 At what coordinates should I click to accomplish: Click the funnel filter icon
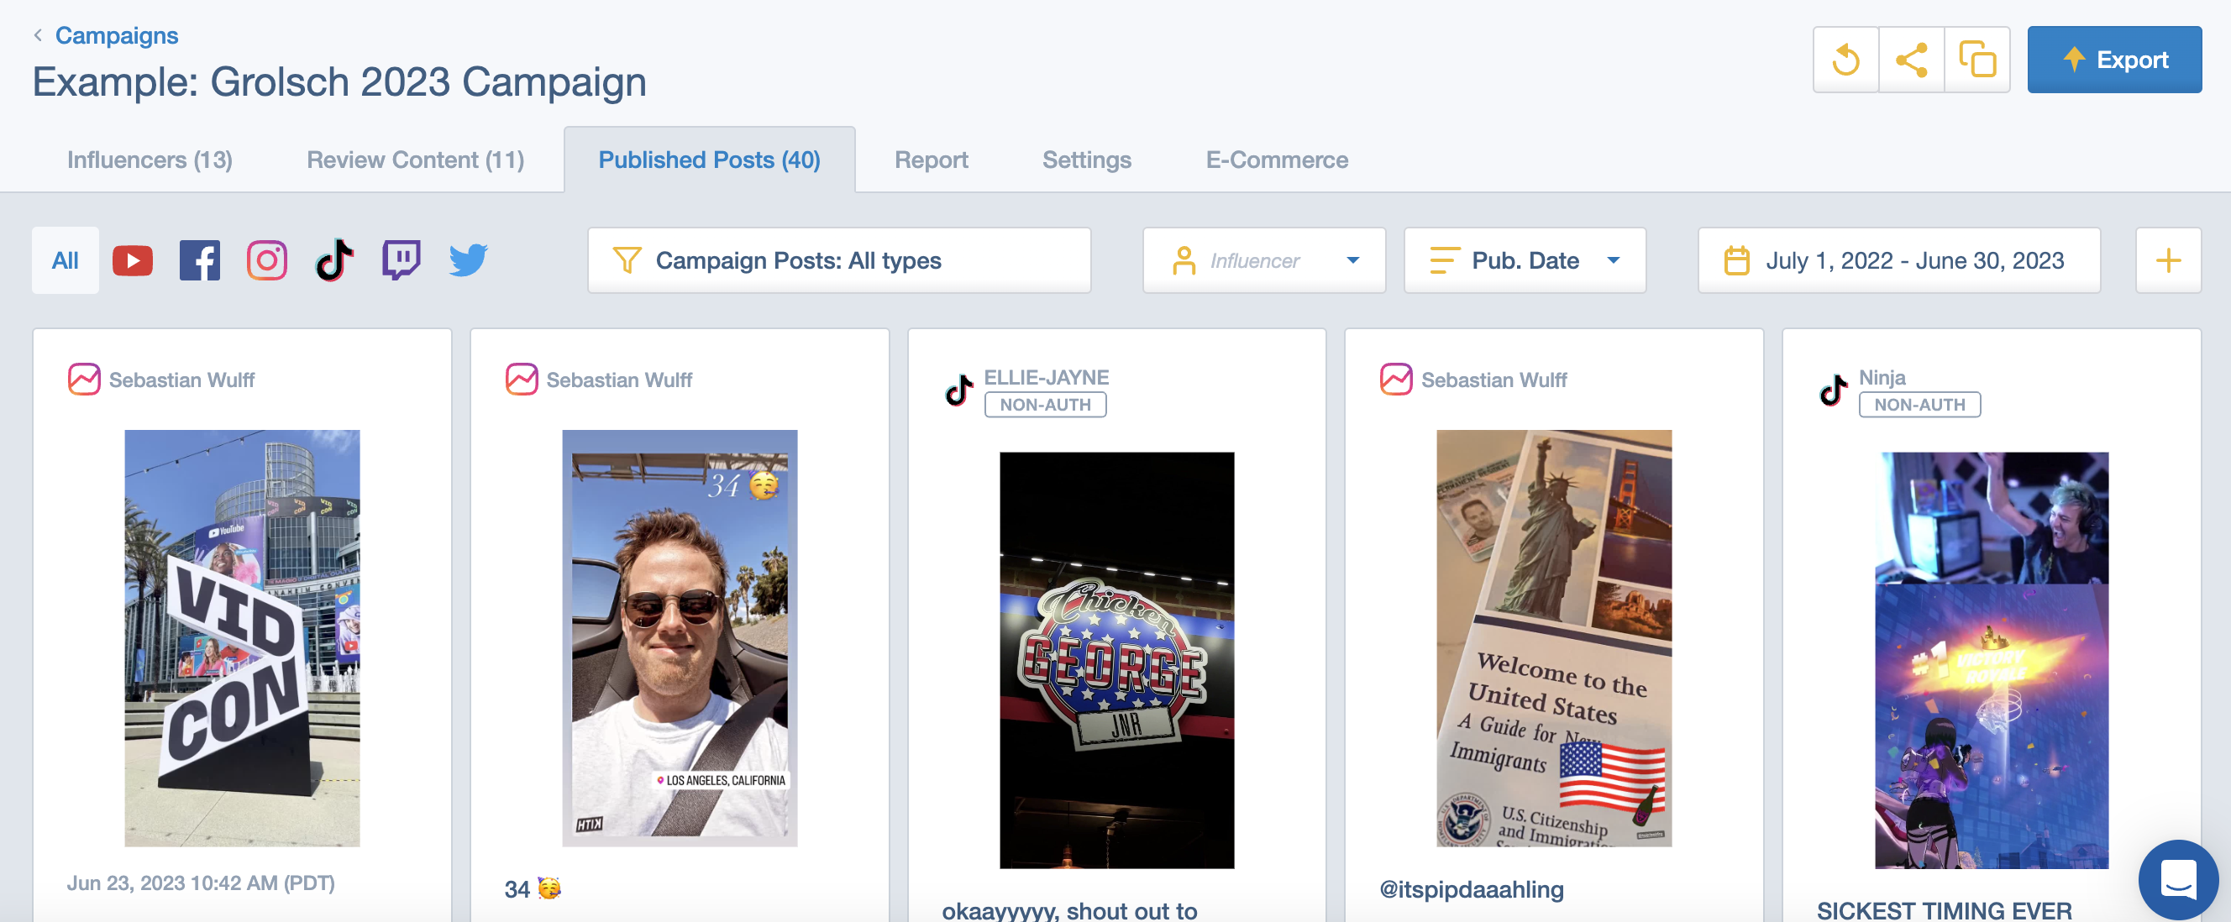[x=627, y=260]
